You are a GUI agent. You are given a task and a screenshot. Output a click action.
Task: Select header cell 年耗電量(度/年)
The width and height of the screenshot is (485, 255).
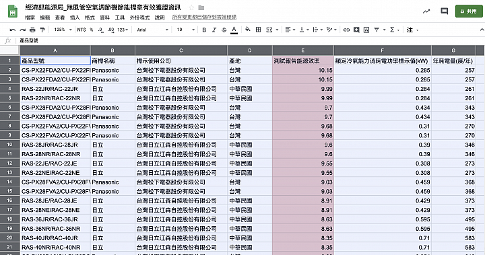453,61
